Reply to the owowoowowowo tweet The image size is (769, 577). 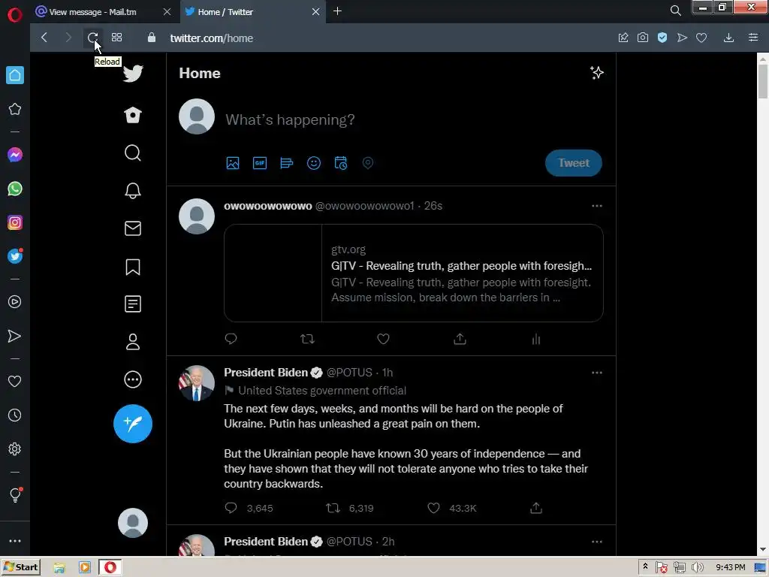(x=231, y=339)
